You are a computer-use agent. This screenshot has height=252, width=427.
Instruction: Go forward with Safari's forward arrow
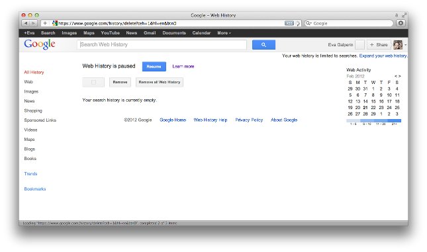(x=33, y=23)
